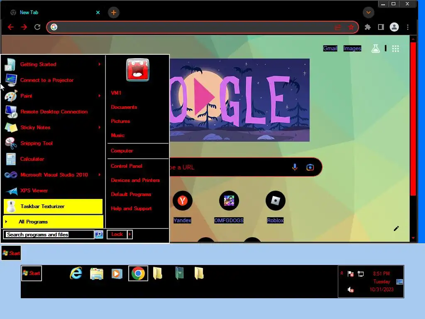The height and width of the screenshot is (319, 425).
Task: Open the OMFGDOGS shortcut
Action: (229, 207)
